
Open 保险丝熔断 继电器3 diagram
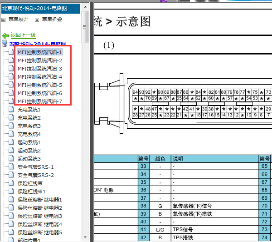click(40, 216)
